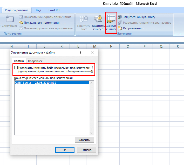Click the dialog help question mark
The width and height of the screenshot is (184, 165).
(x=80, y=52)
